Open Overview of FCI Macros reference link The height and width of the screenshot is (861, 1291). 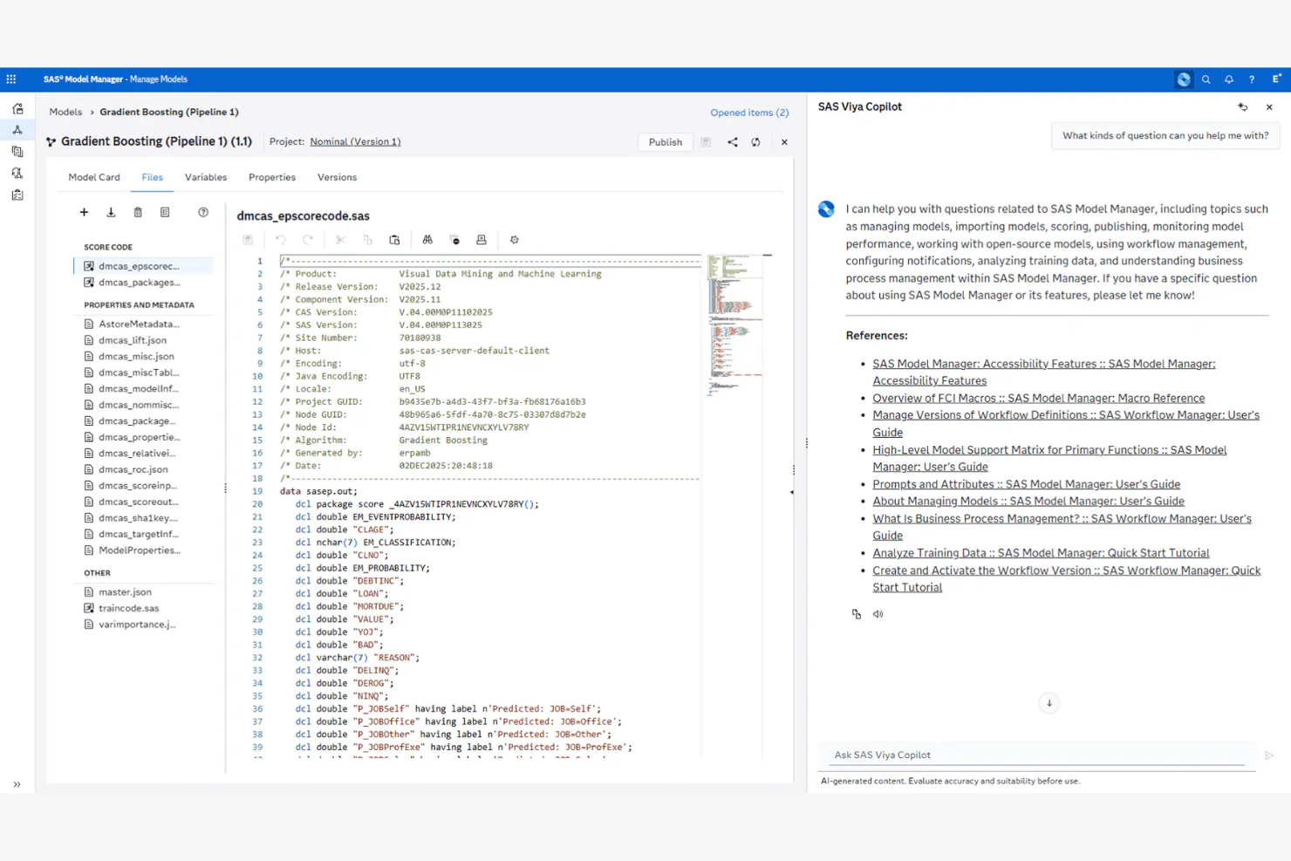click(x=1038, y=398)
